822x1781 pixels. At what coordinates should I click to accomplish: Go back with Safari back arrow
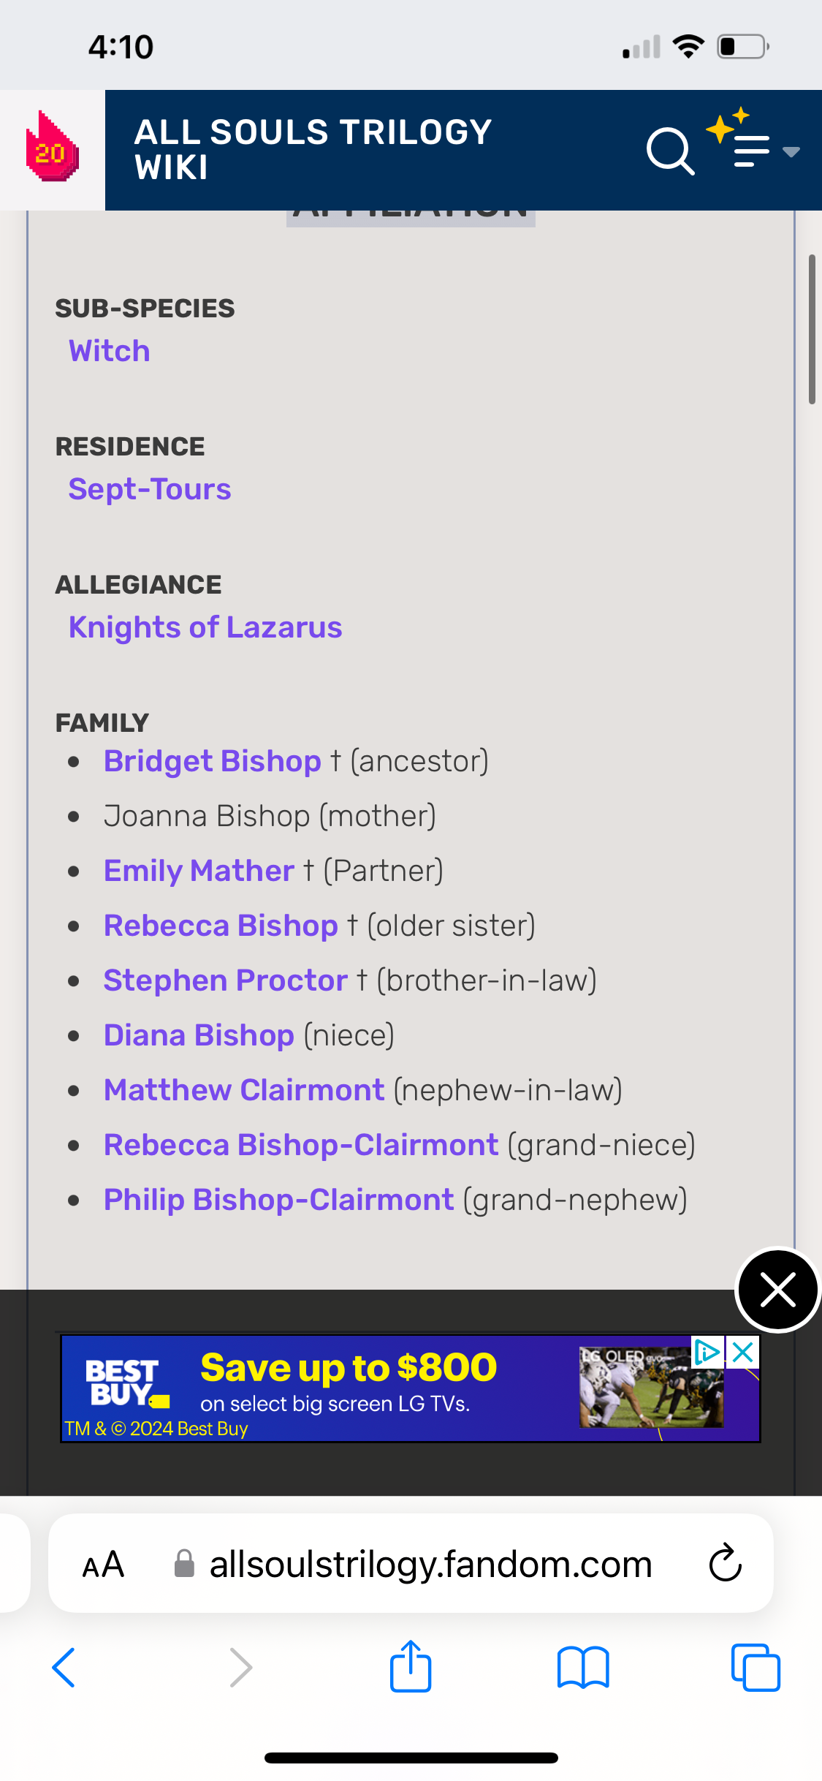tap(64, 1668)
